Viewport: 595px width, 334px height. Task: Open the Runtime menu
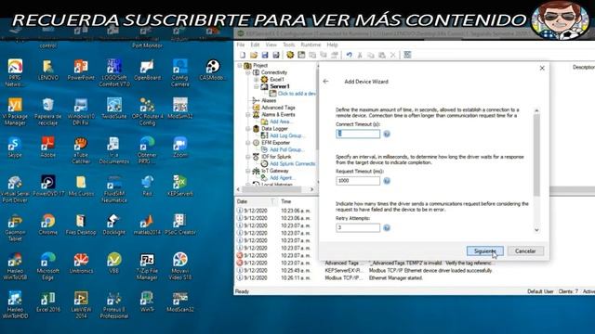coord(311,45)
